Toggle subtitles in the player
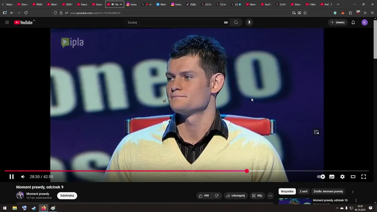Image resolution: width=377 pixels, height=212 pixels. tap(332, 177)
